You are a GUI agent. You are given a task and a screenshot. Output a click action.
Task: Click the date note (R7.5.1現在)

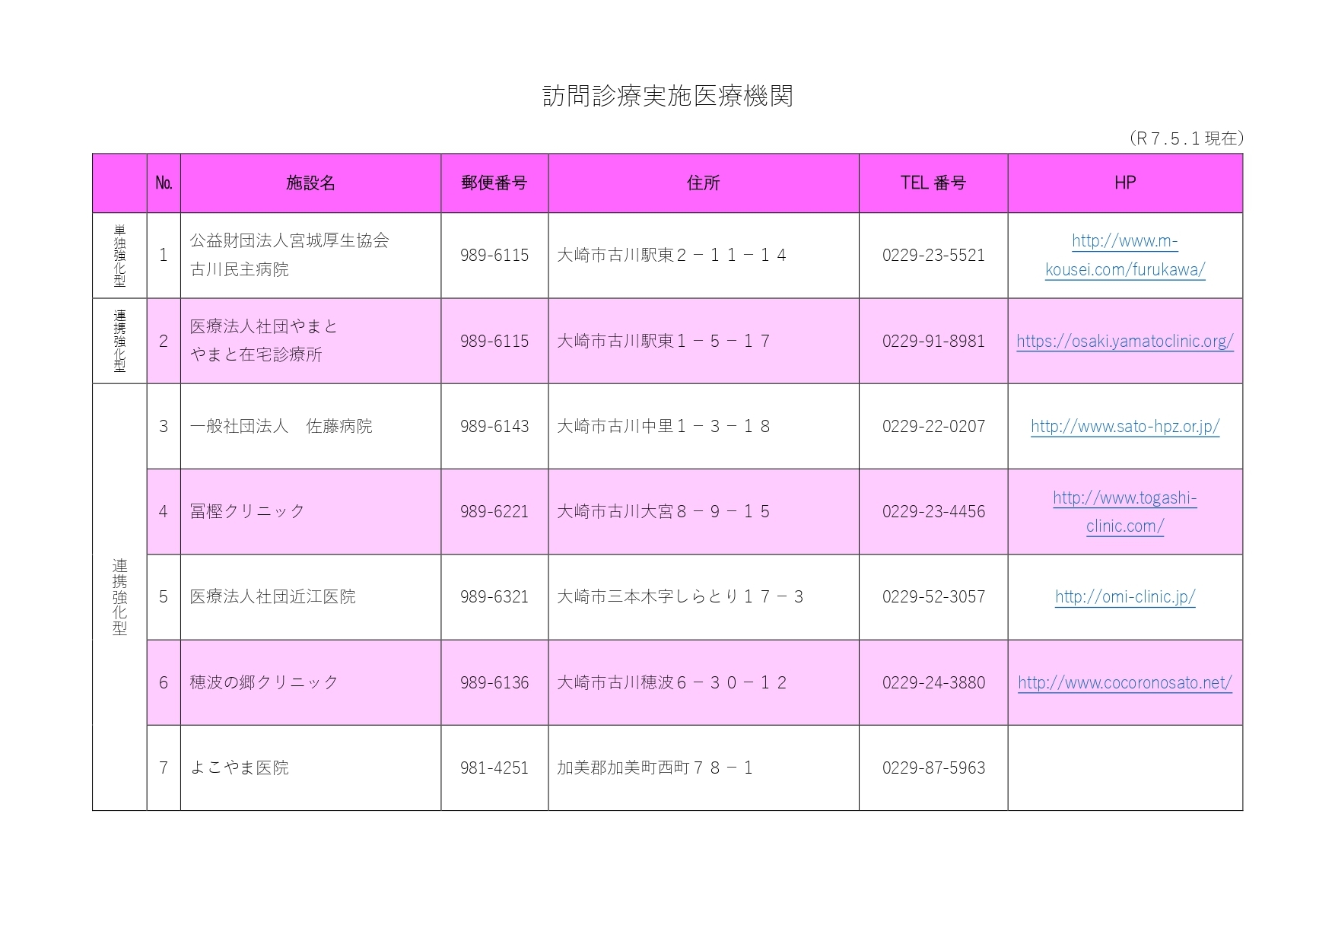[x=1186, y=138]
